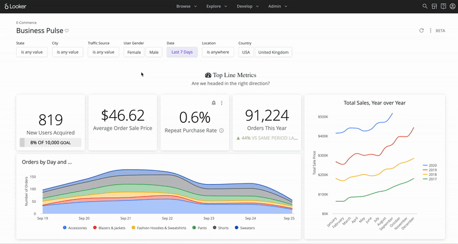Screen dimensions: 458x244
Task: Open the Admin menu
Action: [x=278, y=6]
